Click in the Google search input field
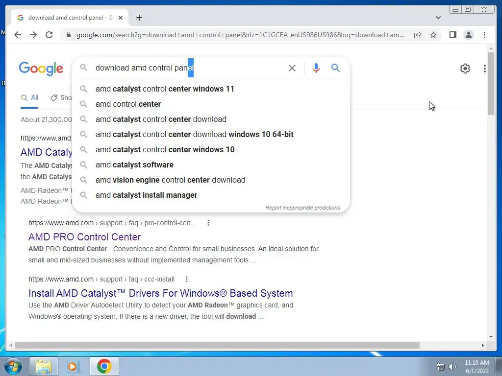 click(189, 68)
